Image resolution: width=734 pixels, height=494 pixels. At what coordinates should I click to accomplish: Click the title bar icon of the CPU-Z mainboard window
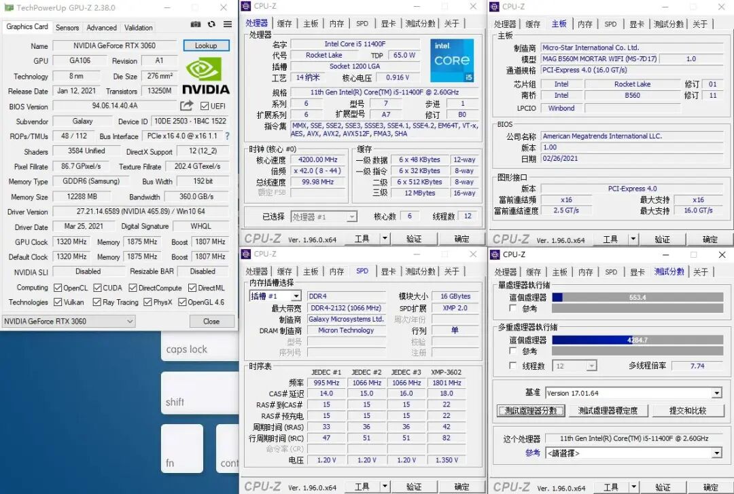point(494,7)
